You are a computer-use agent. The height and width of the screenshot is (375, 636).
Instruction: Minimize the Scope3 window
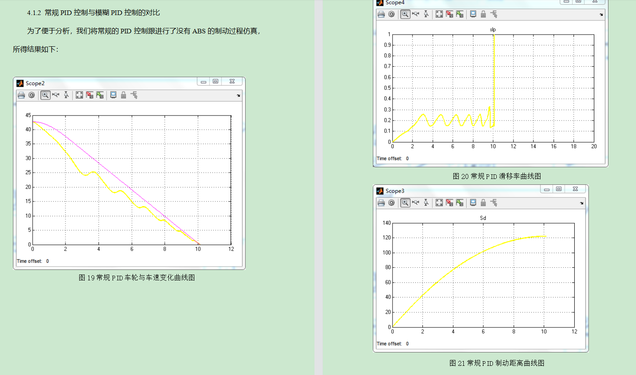pos(547,189)
